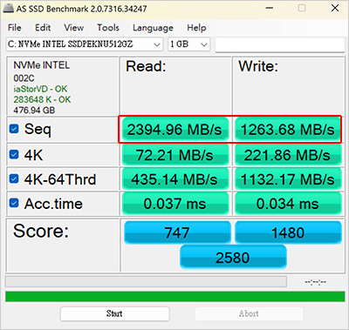Open the View menu
Image resolution: width=349 pixels, height=330 pixels.
pyautogui.click(x=74, y=28)
